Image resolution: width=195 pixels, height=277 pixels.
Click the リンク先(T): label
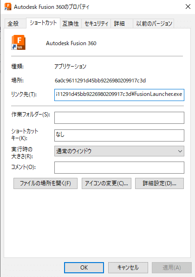pos(24,95)
